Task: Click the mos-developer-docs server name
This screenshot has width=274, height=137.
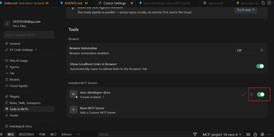Action: click(95, 93)
